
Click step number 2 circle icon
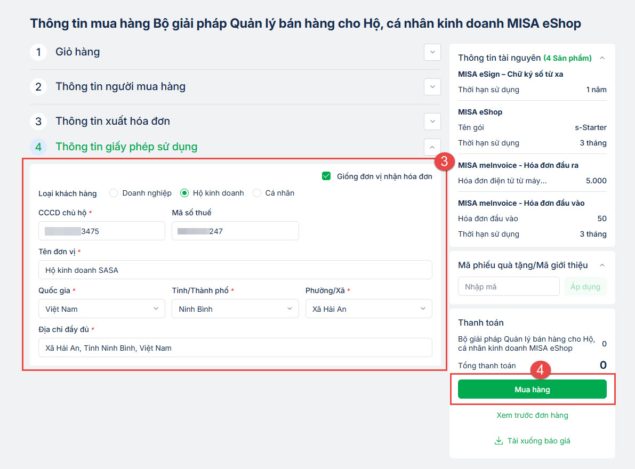click(x=38, y=87)
